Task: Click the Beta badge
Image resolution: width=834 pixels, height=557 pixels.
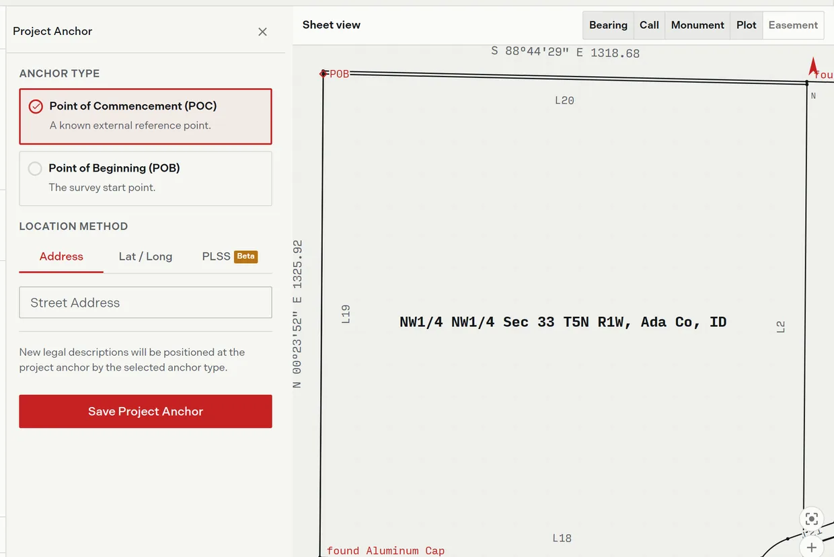Action: pyautogui.click(x=245, y=256)
